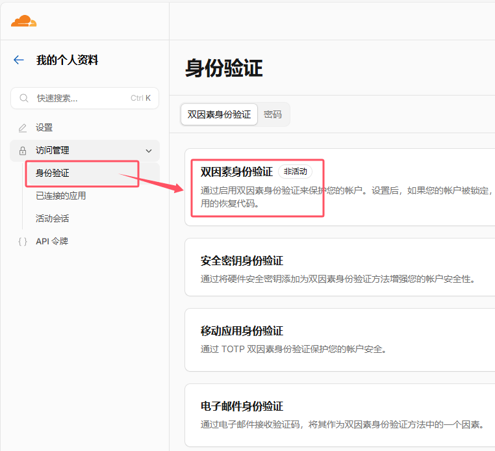Click the 我的个人资料 title
Viewport: 495px width, 451px height.
click(x=68, y=60)
